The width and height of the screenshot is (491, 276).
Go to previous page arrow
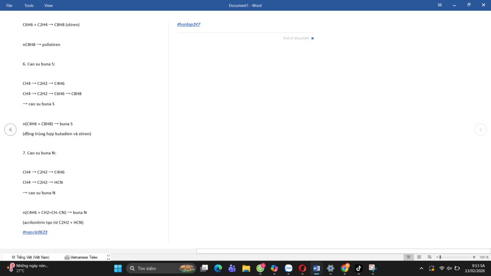point(11,129)
